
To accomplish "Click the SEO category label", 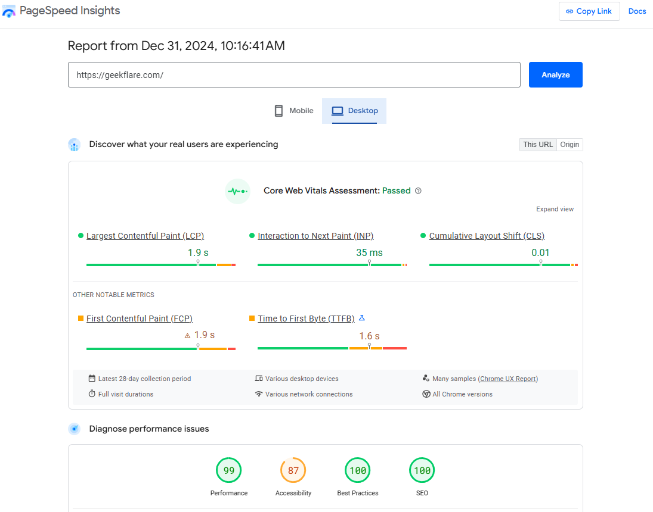I will 422,493.
